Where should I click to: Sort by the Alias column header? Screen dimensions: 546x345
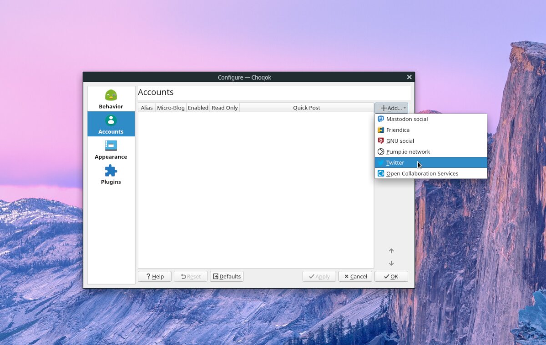click(x=147, y=107)
